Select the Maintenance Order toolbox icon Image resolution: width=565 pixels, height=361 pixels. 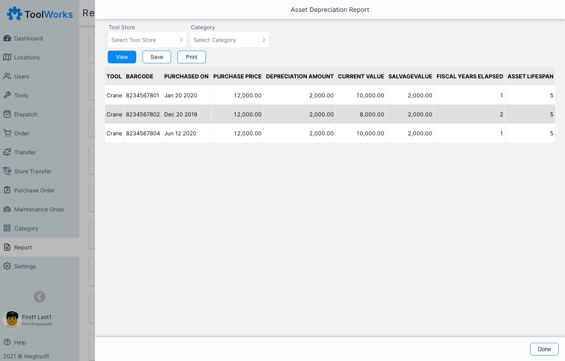(x=8, y=209)
